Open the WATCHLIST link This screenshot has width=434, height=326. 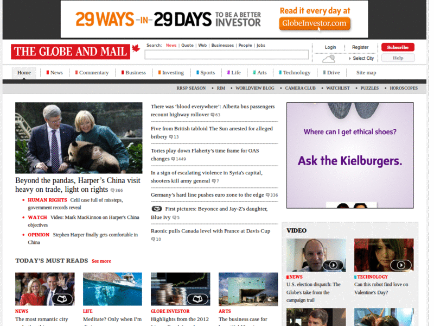(x=338, y=88)
